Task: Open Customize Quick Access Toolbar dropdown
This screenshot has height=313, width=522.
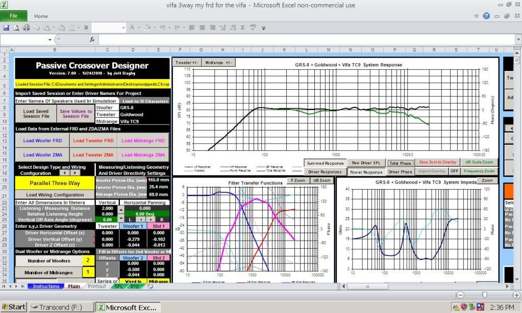Action: point(263,28)
